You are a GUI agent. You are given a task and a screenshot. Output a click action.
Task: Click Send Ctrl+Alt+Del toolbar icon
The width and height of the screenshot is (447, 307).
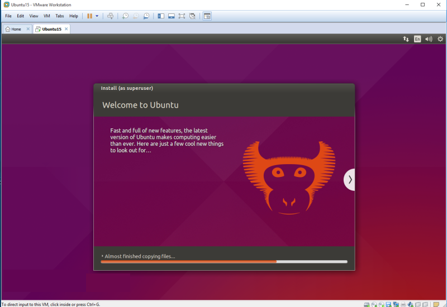[111, 16]
